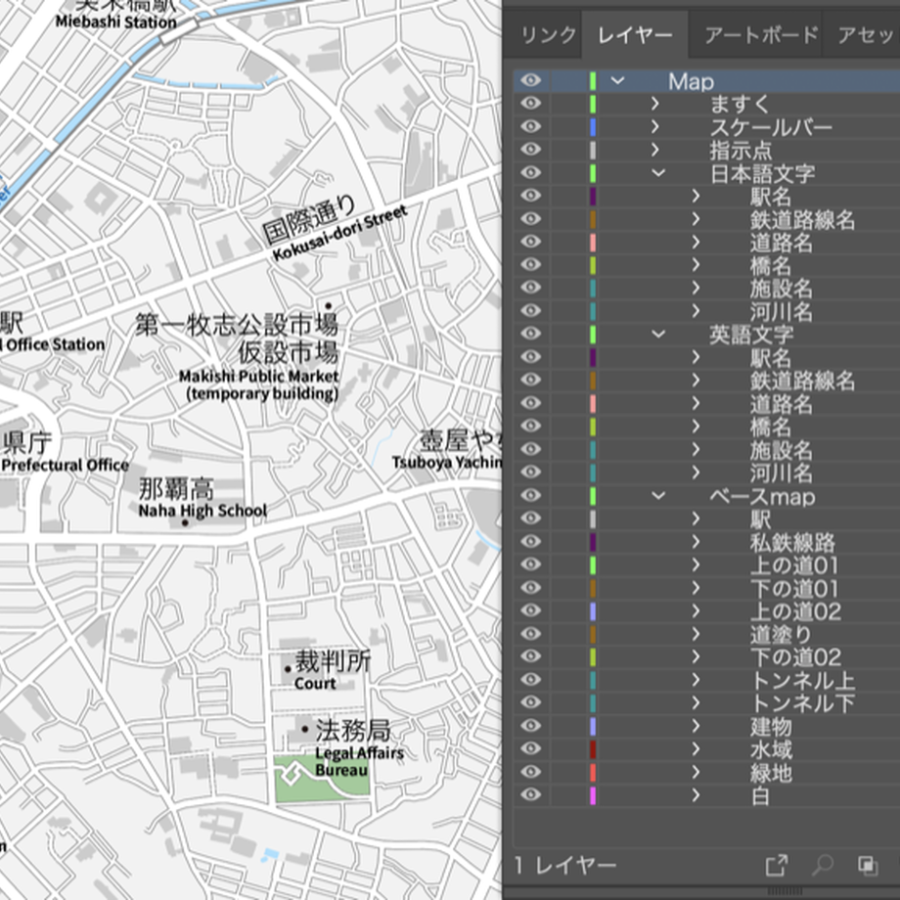Click the dark red color bar of 水域

[x=593, y=749]
